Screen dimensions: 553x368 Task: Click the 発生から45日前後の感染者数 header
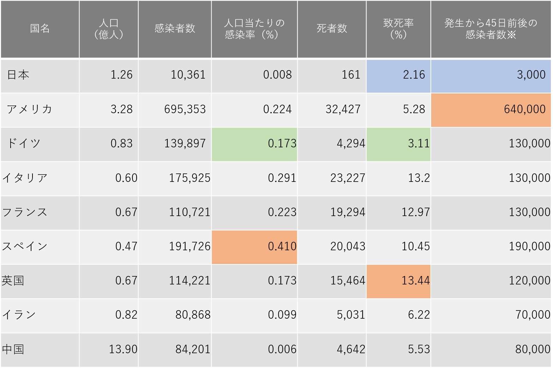(491, 29)
